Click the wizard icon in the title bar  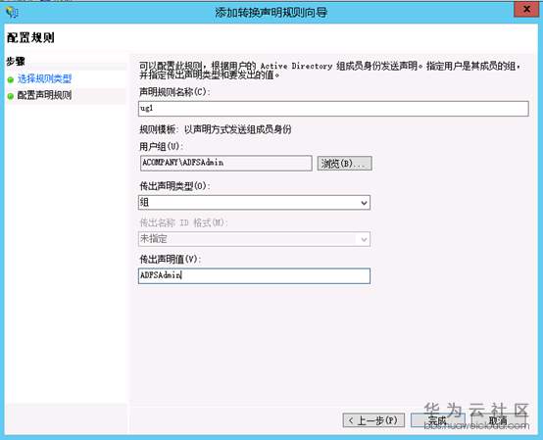pos(12,12)
